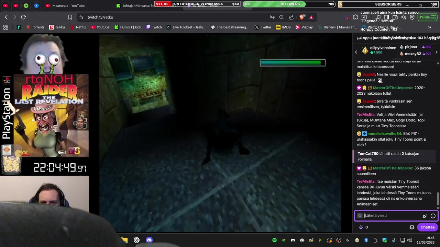Click leaderboard user moxey82
This screenshot has width=440, height=247.
pos(413,54)
